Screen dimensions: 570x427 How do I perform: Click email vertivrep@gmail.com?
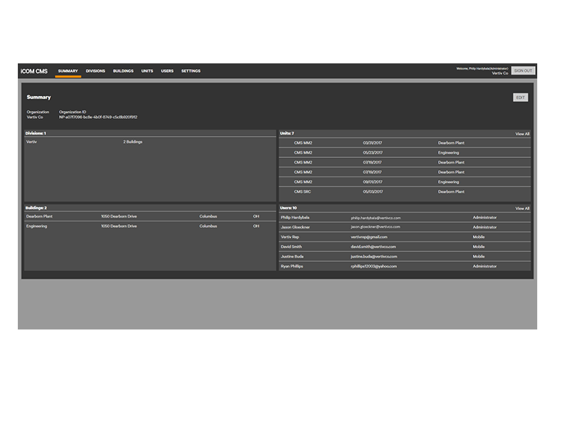(x=369, y=237)
